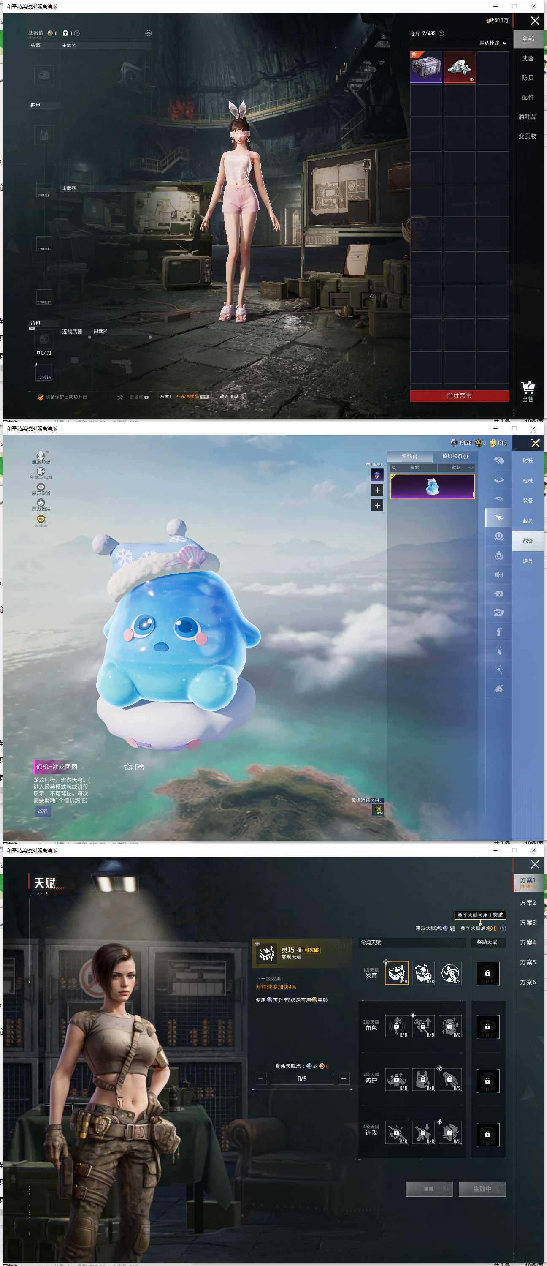Open the backpack (背包) slot
547x1266 pixels.
click(44, 339)
